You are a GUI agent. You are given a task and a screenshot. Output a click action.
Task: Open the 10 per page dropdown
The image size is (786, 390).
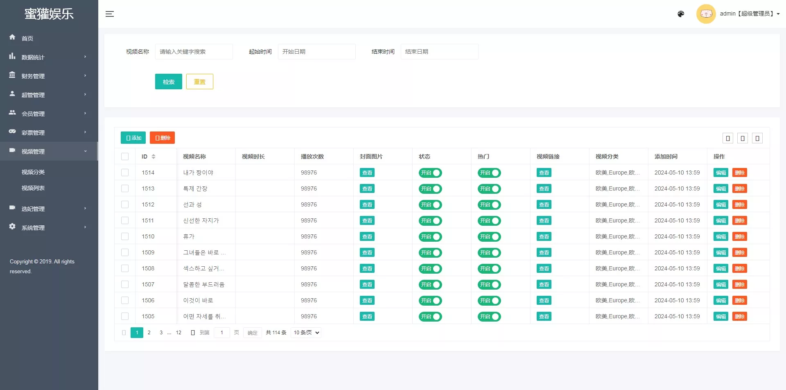click(306, 333)
